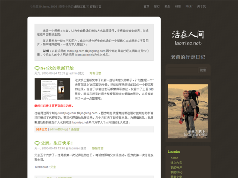The height and width of the screenshot is (178, 238).
Task: Open the 关于我 nav page
Action: click(201, 6)
